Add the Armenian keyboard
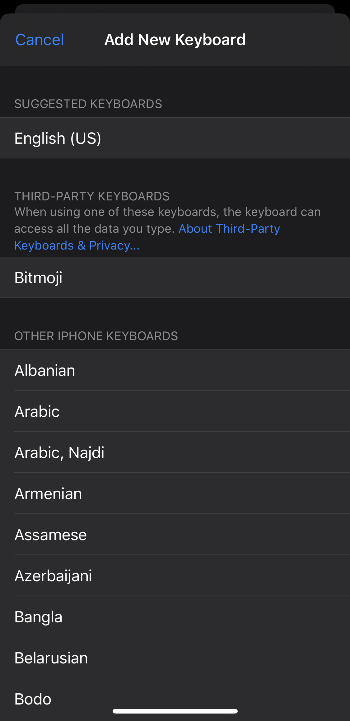Viewport: 350px width, 721px height. [x=175, y=494]
